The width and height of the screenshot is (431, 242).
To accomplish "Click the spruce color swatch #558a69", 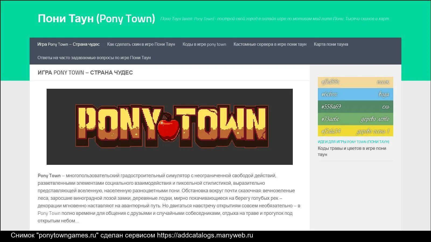I will pyautogui.click(x=356, y=106).
